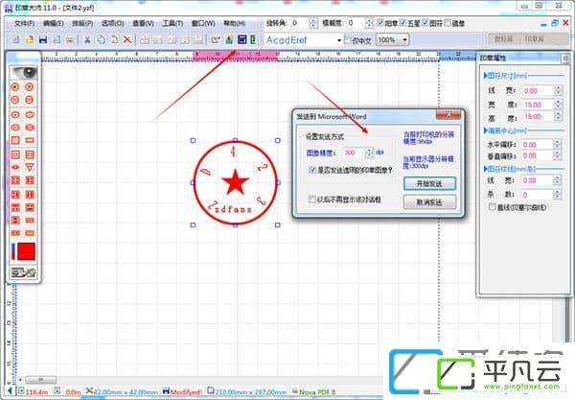Screen dimensions: 575x400
Task: Click the floppy icon beside Modified in status bar
Action: coord(166,391)
